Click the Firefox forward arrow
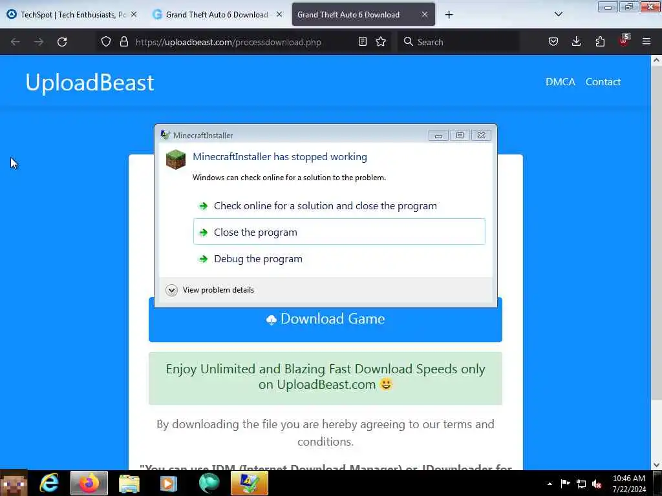This screenshot has height=496, width=662. (x=39, y=42)
